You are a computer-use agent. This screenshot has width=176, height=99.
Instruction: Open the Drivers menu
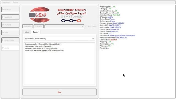pos(15,2)
